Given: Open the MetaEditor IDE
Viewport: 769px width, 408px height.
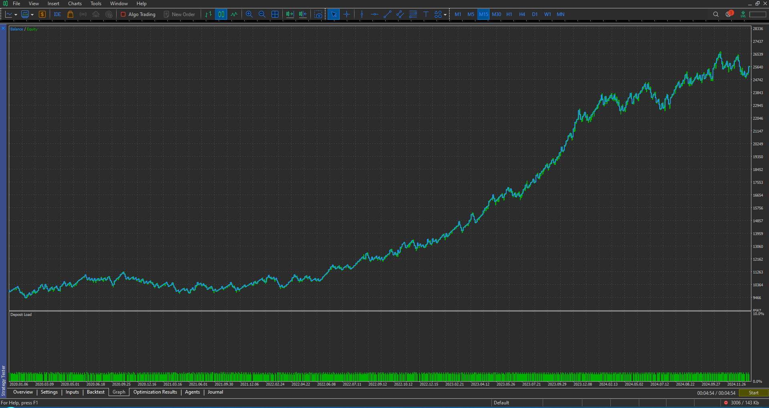Looking at the screenshot, I should (x=57, y=14).
